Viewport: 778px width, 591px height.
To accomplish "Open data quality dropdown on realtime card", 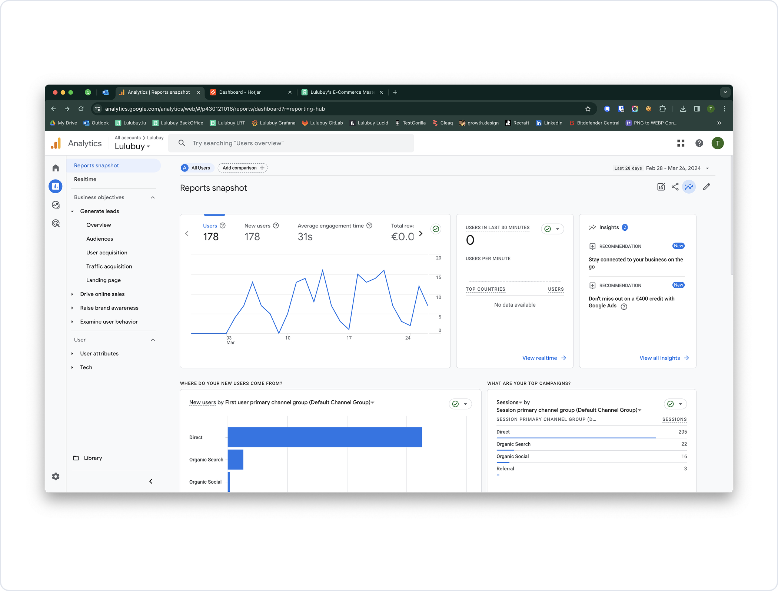I will click(552, 229).
